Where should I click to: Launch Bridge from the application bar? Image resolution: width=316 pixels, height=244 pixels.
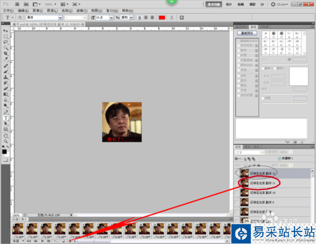17,4
